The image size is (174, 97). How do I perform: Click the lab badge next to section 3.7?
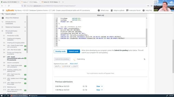pos(25,58)
